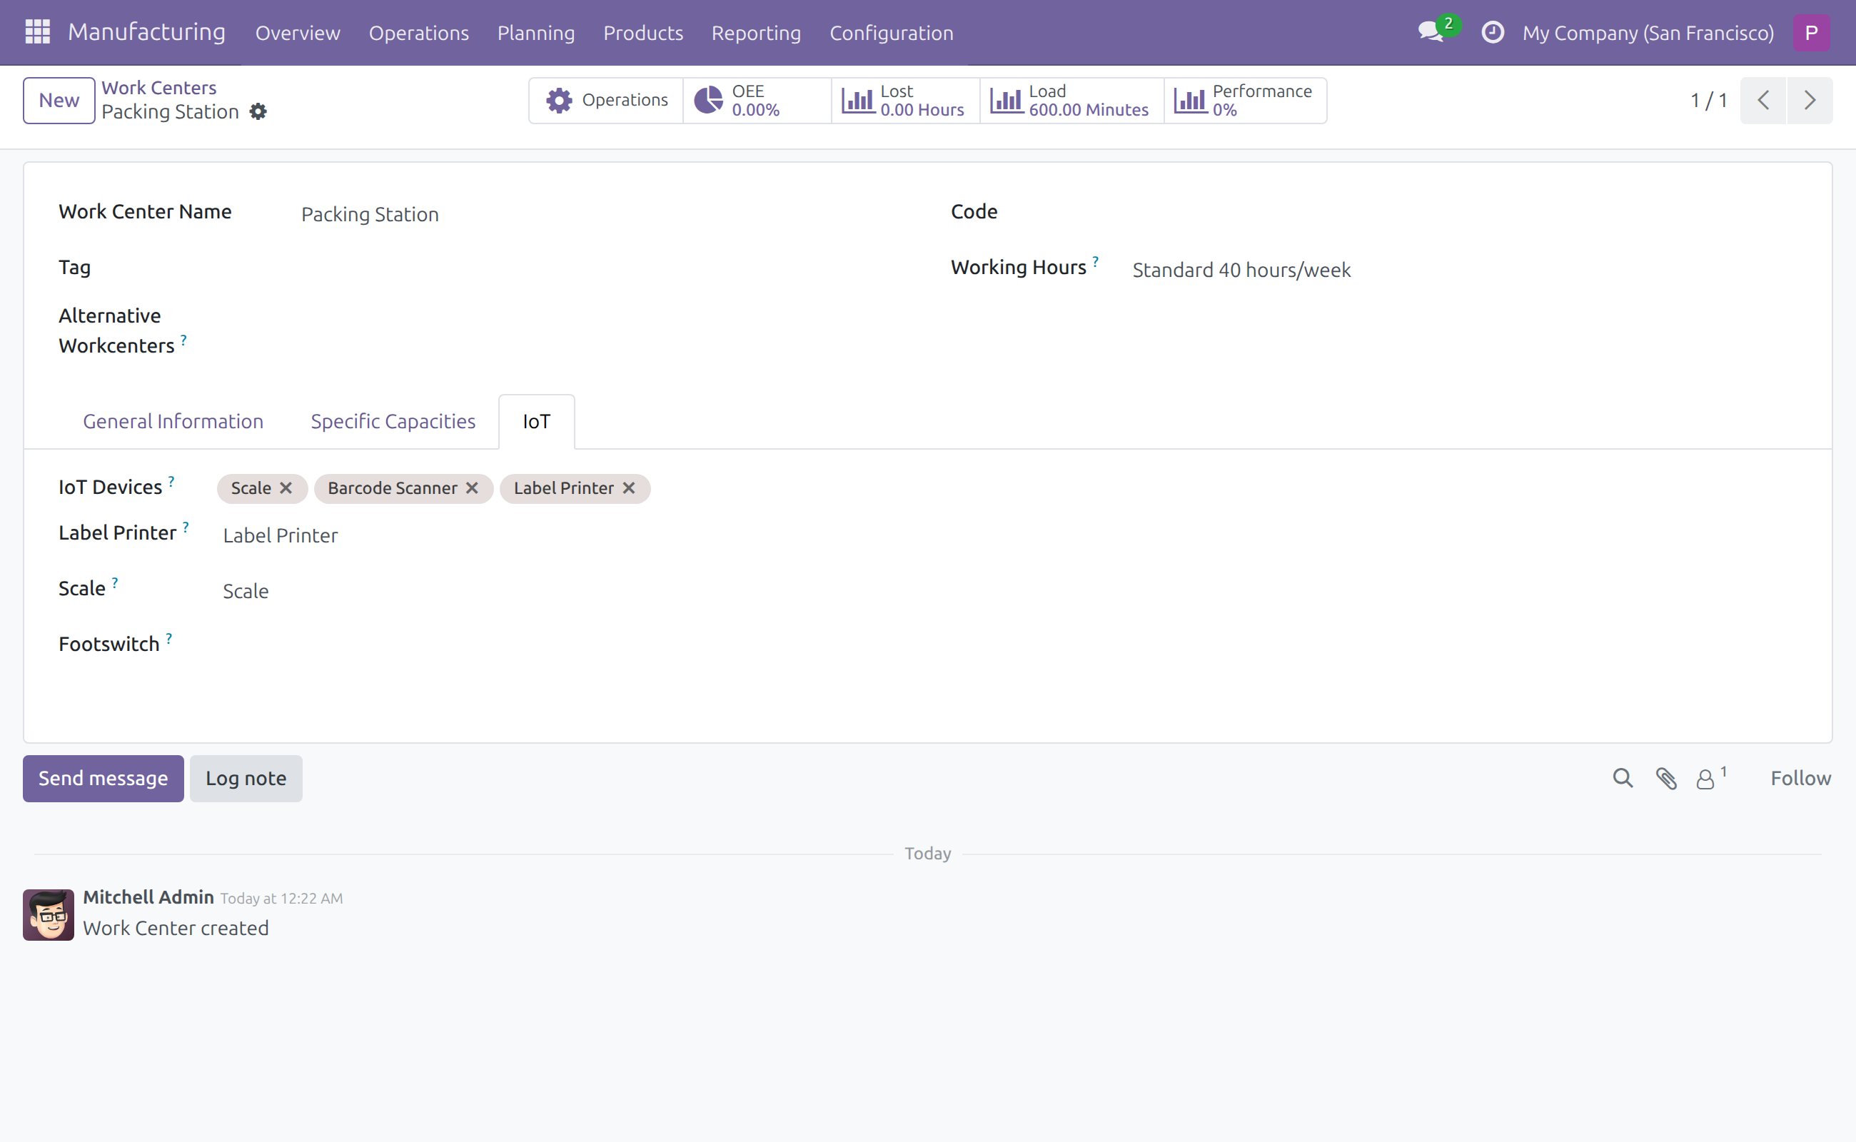Go to next record with right arrow
Viewport: 1856px width, 1142px height.
pyautogui.click(x=1809, y=101)
